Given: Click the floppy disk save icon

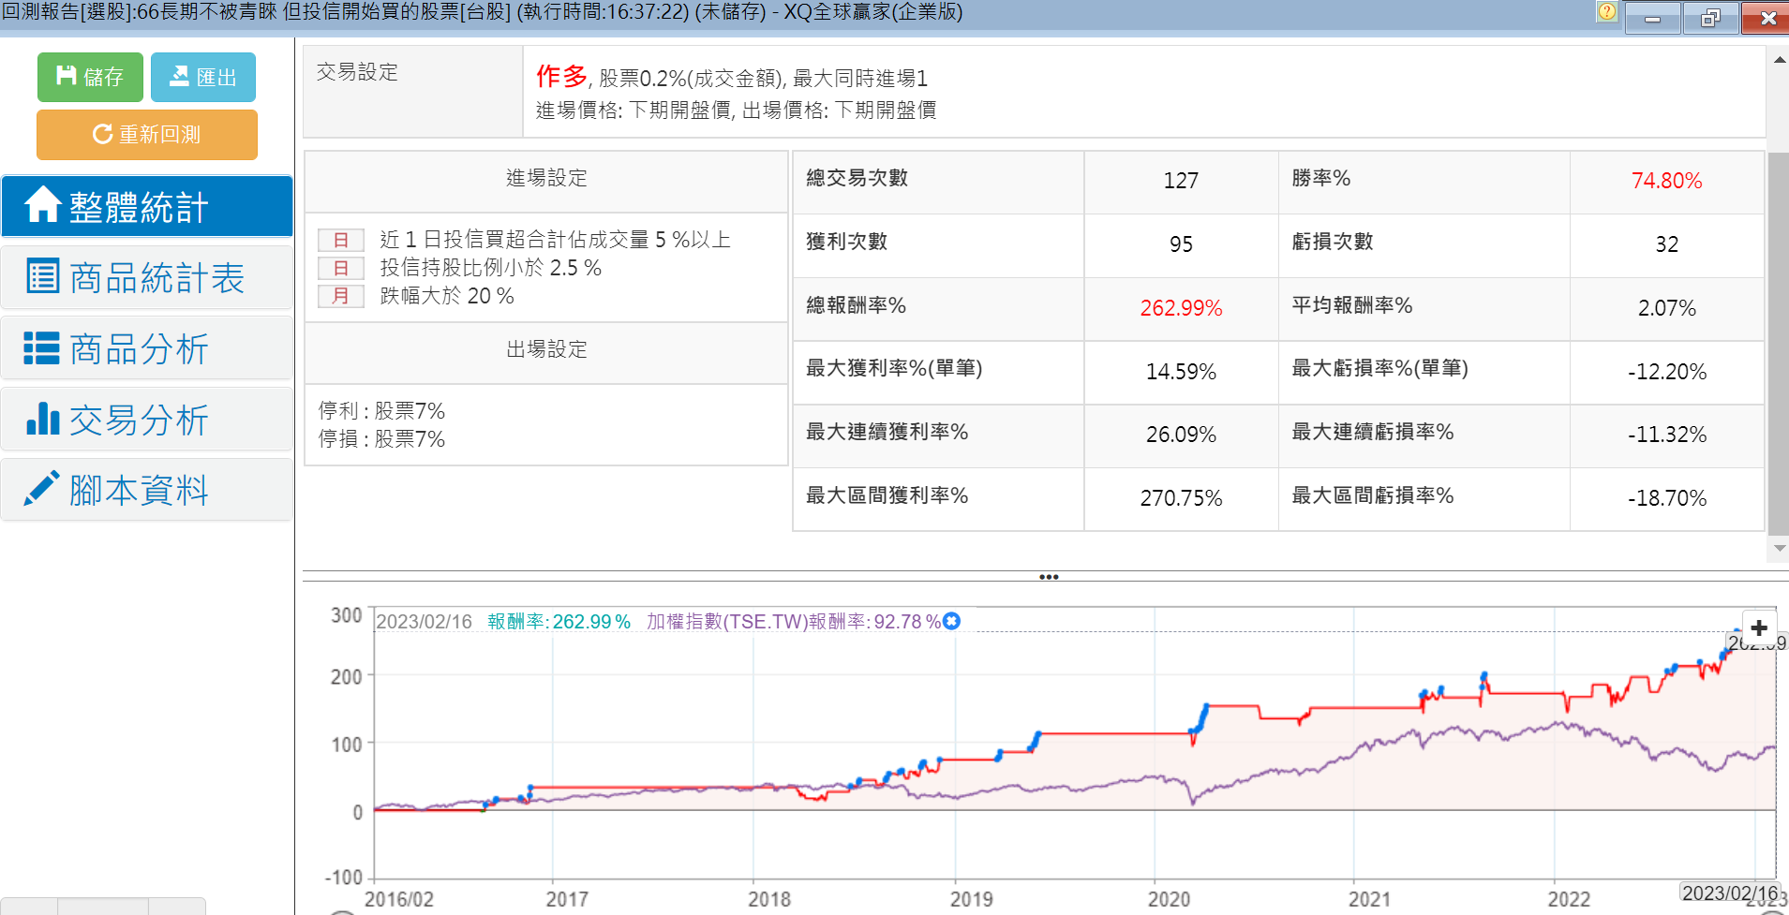Looking at the screenshot, I should (x=66, y=76).
